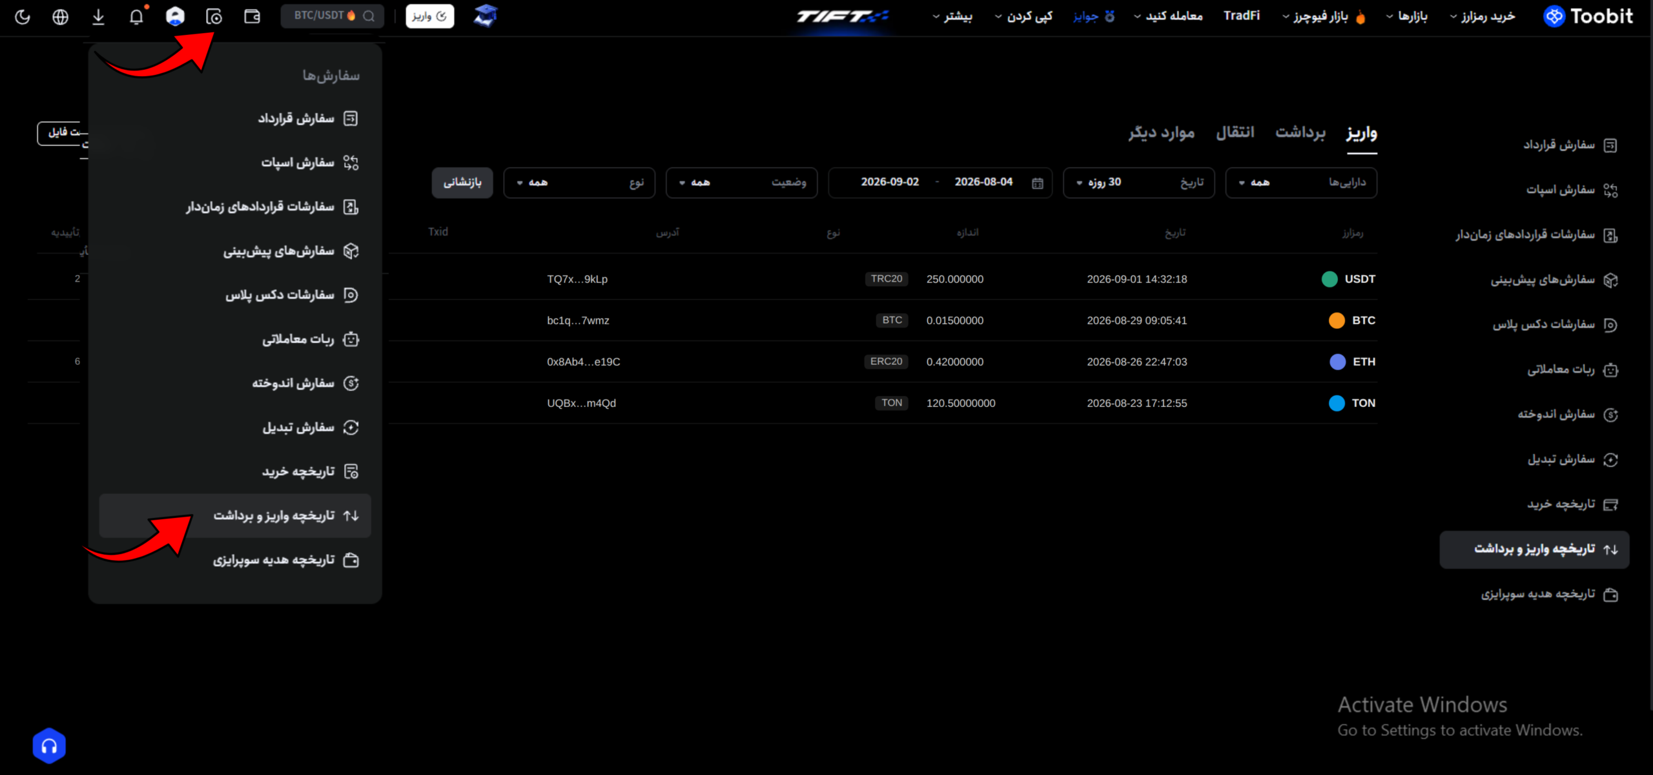Viewport: 1653px width, 775px height.
Task: Click the BTC coin icon
Action: coord(1337,320)
